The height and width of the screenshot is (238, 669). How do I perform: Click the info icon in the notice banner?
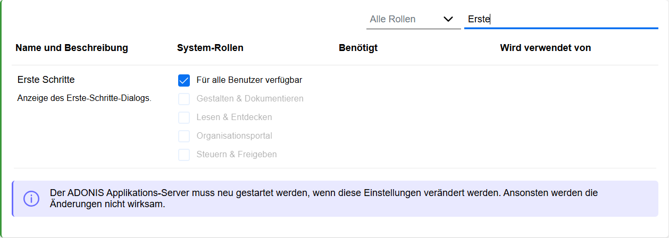tap(31, 199)
